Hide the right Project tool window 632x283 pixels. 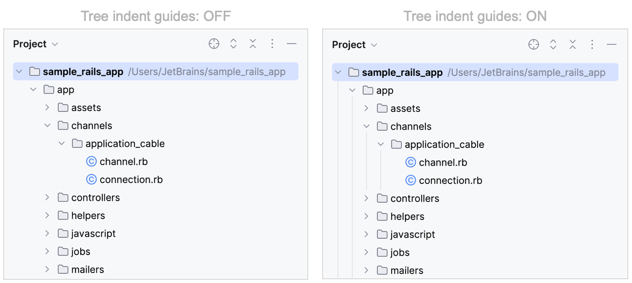click(611, 45)
